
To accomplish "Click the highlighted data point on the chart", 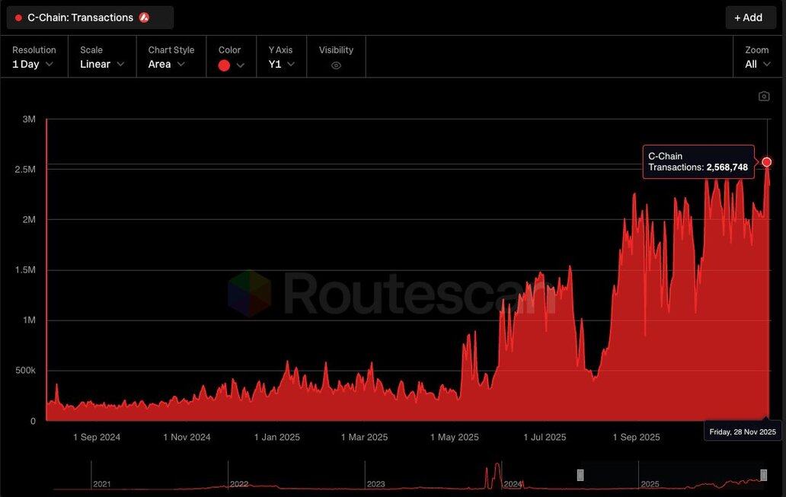I will tap(767, 162).
